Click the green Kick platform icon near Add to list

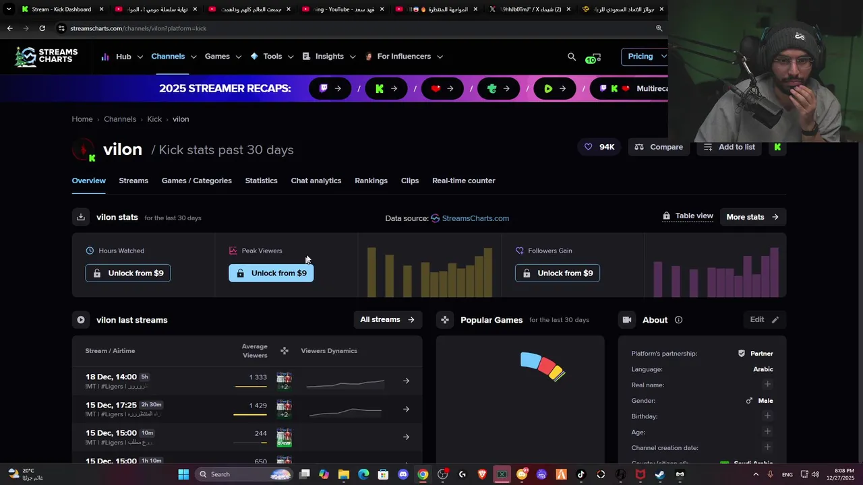click(777, 147)
